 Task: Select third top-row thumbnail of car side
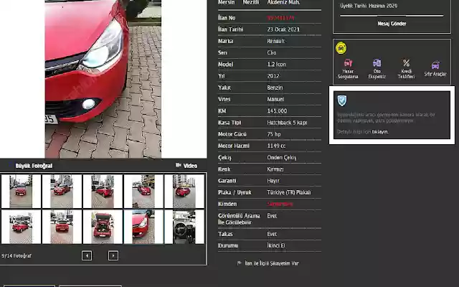(x=103, y=192)
